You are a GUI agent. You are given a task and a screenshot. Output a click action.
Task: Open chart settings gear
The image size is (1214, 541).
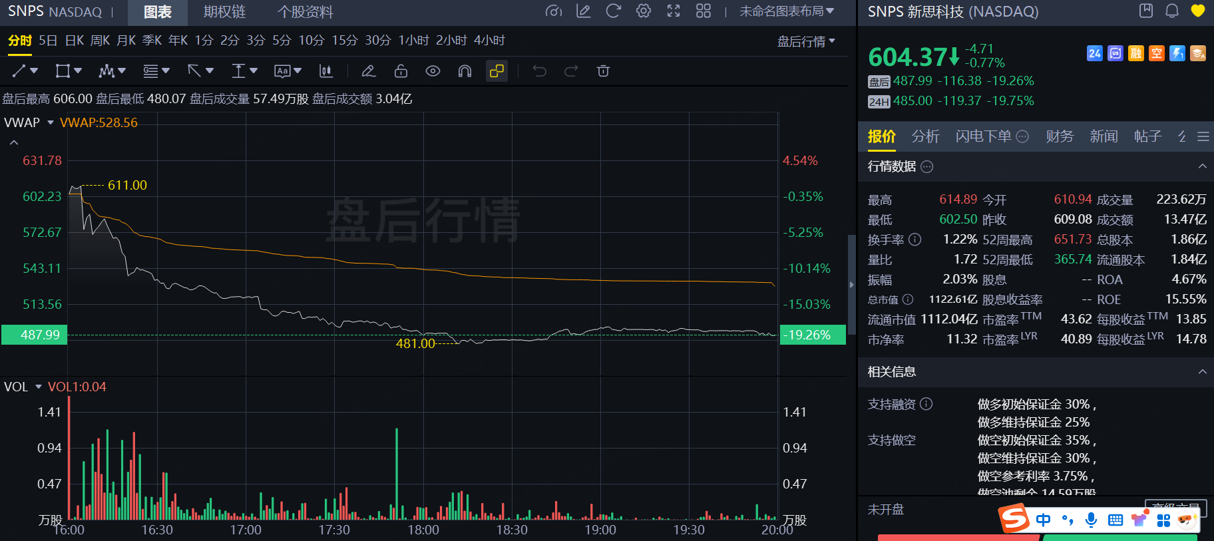pos(644,11)
